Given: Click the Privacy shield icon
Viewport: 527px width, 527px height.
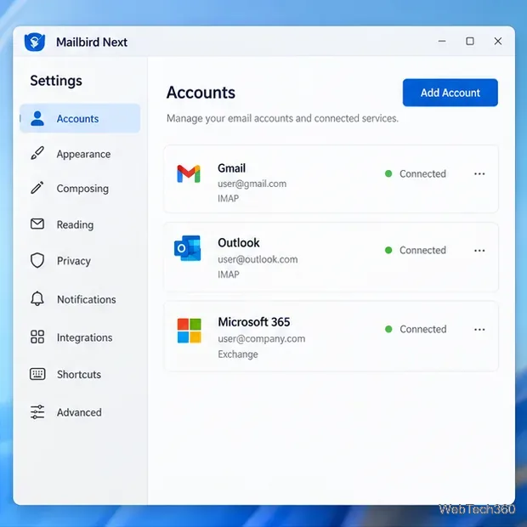Looking at the screenshot, I should point(37,260).
